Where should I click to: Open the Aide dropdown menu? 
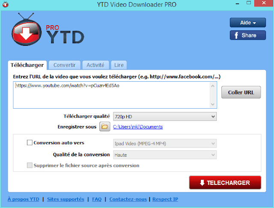coord(248,23)
